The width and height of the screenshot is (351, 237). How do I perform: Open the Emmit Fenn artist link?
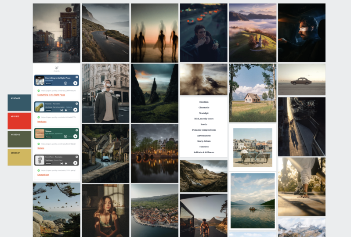(x=43, y=175)
